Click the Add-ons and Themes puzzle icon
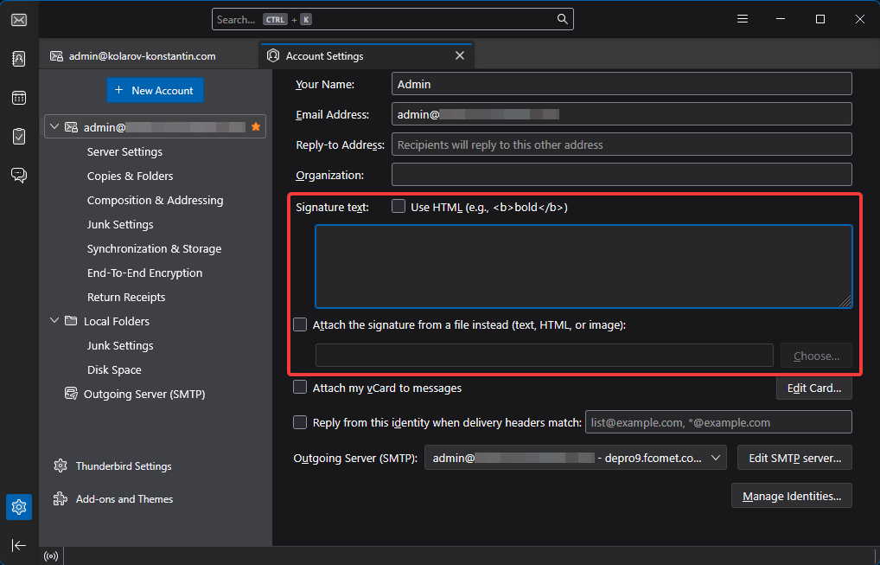 pos(60,498)
